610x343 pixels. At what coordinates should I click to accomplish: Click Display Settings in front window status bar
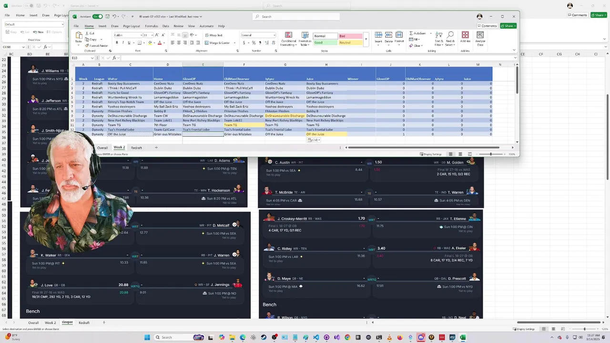coord(431,154)
